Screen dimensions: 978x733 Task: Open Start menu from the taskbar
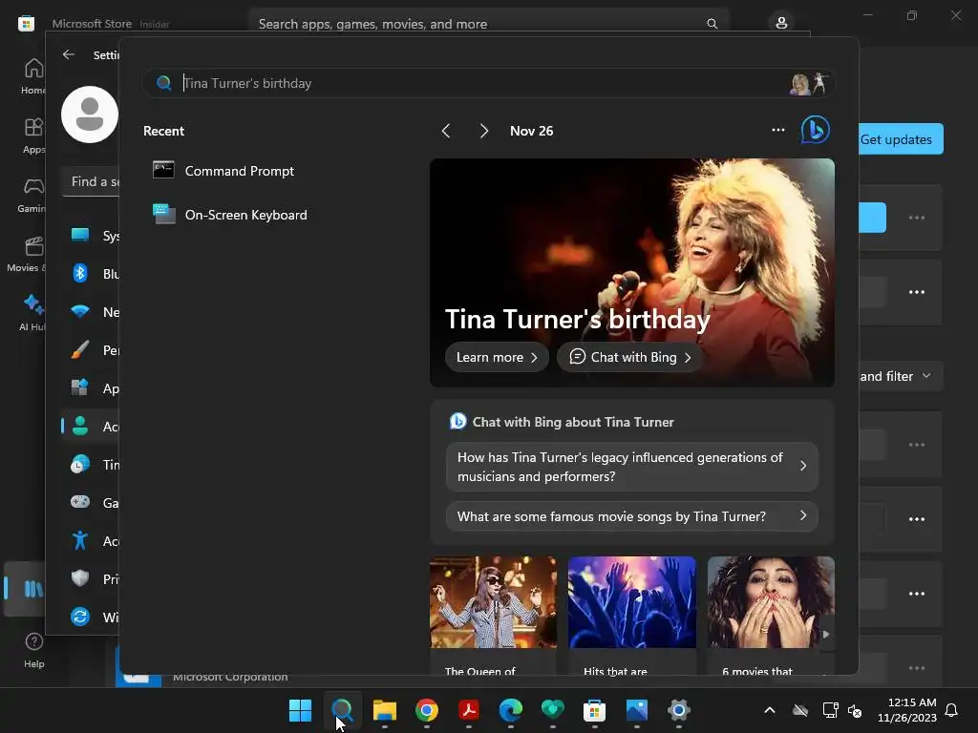(x=300, y=710)
